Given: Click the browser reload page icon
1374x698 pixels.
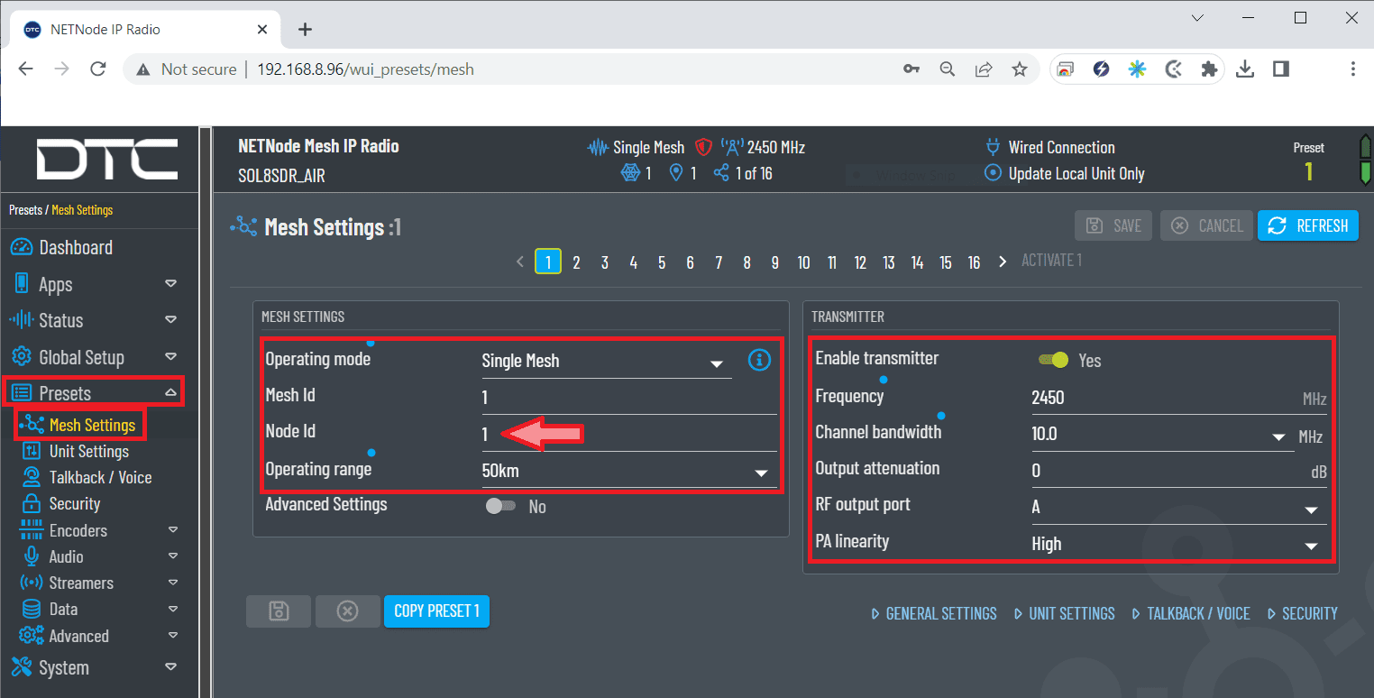Looking at the screenshot, I should 99,69.
